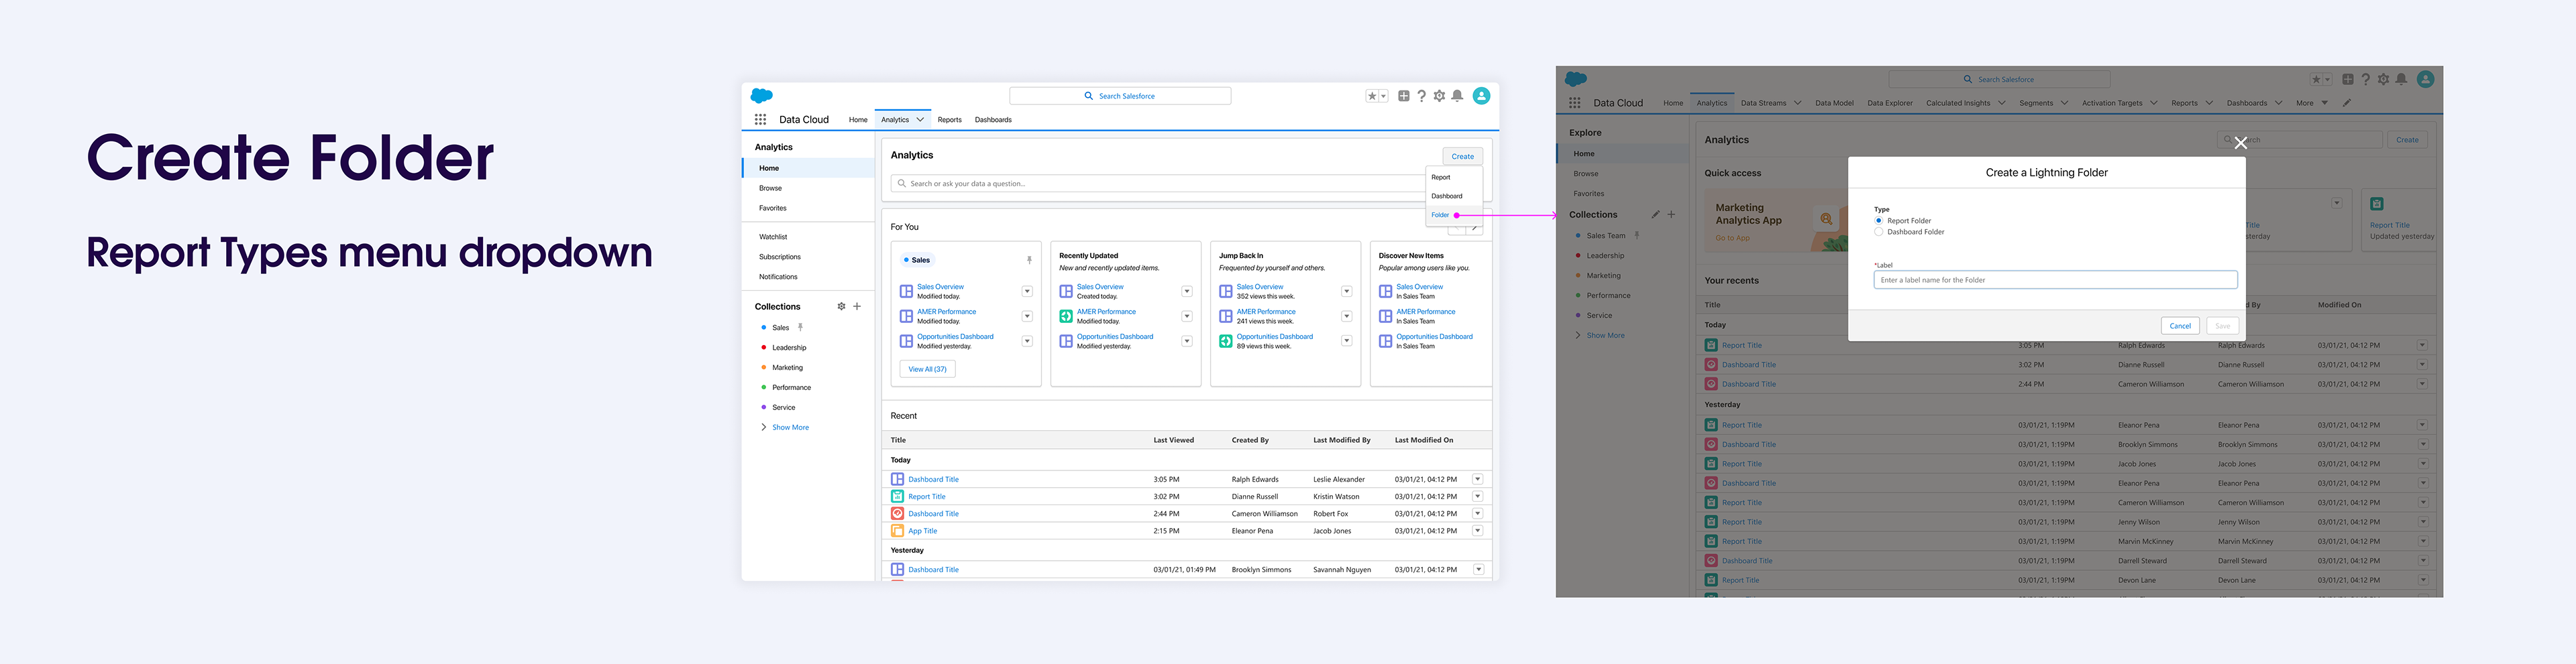Viewport: 2576px width, 664px height.
Task: Open user avatar profile in left window
Action: point(1482,96)
